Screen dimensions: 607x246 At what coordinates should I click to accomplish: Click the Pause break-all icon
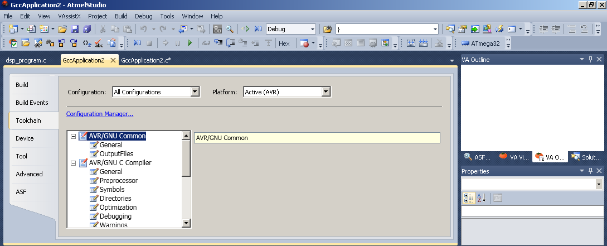coord(177,43)
